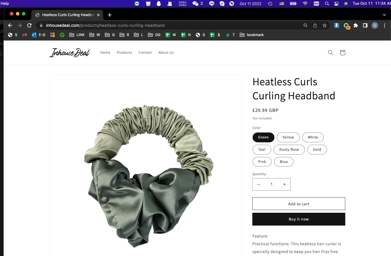This screenshot has height=256, width=391.
Task: Click the search magnifier in the store header
Action: pyautogui.click(x=330, y=53)
